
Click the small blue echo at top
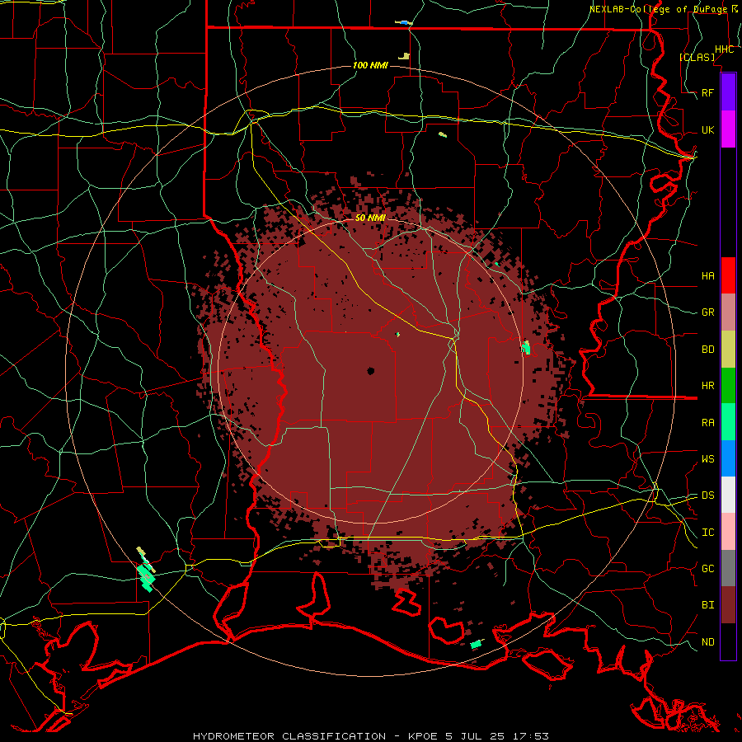click(x=404, y=22)
